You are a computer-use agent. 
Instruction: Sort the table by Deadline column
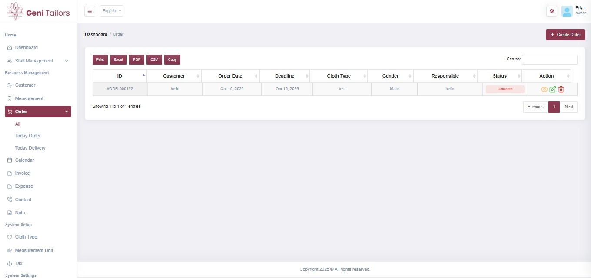[x=285, y=76]
